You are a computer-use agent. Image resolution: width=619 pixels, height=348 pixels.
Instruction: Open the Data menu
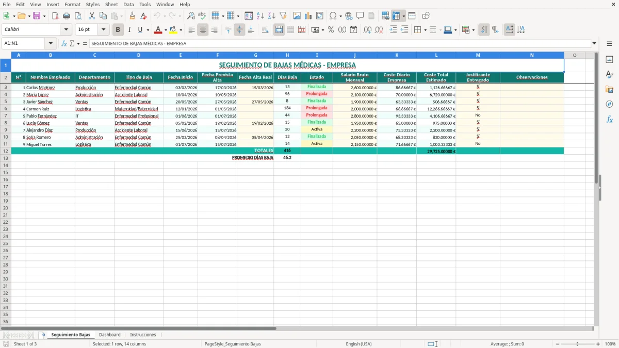[128, 4]
